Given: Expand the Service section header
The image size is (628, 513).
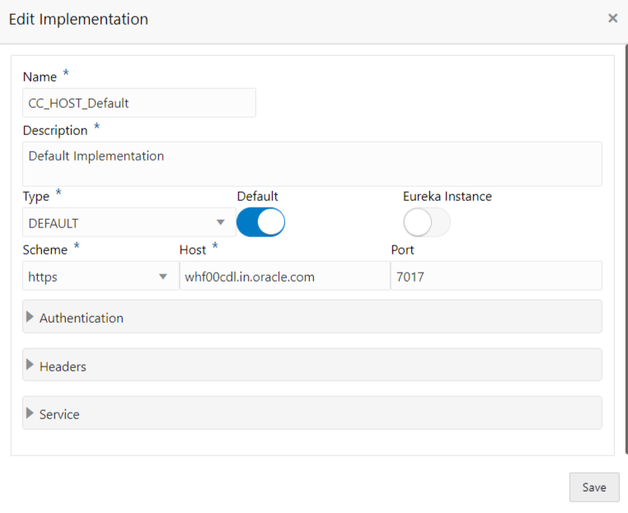Looking at the screenshot, I should point(312,413).
